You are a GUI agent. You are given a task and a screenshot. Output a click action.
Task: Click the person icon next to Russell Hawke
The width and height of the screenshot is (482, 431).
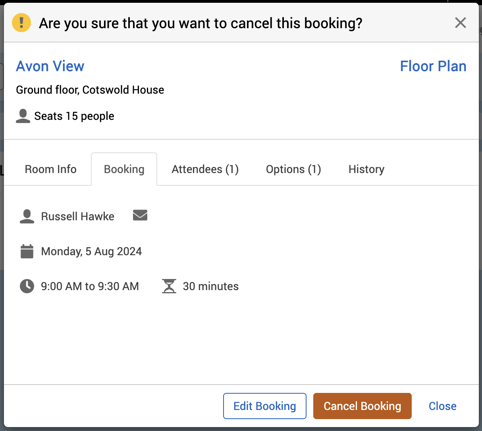point(27,216)
